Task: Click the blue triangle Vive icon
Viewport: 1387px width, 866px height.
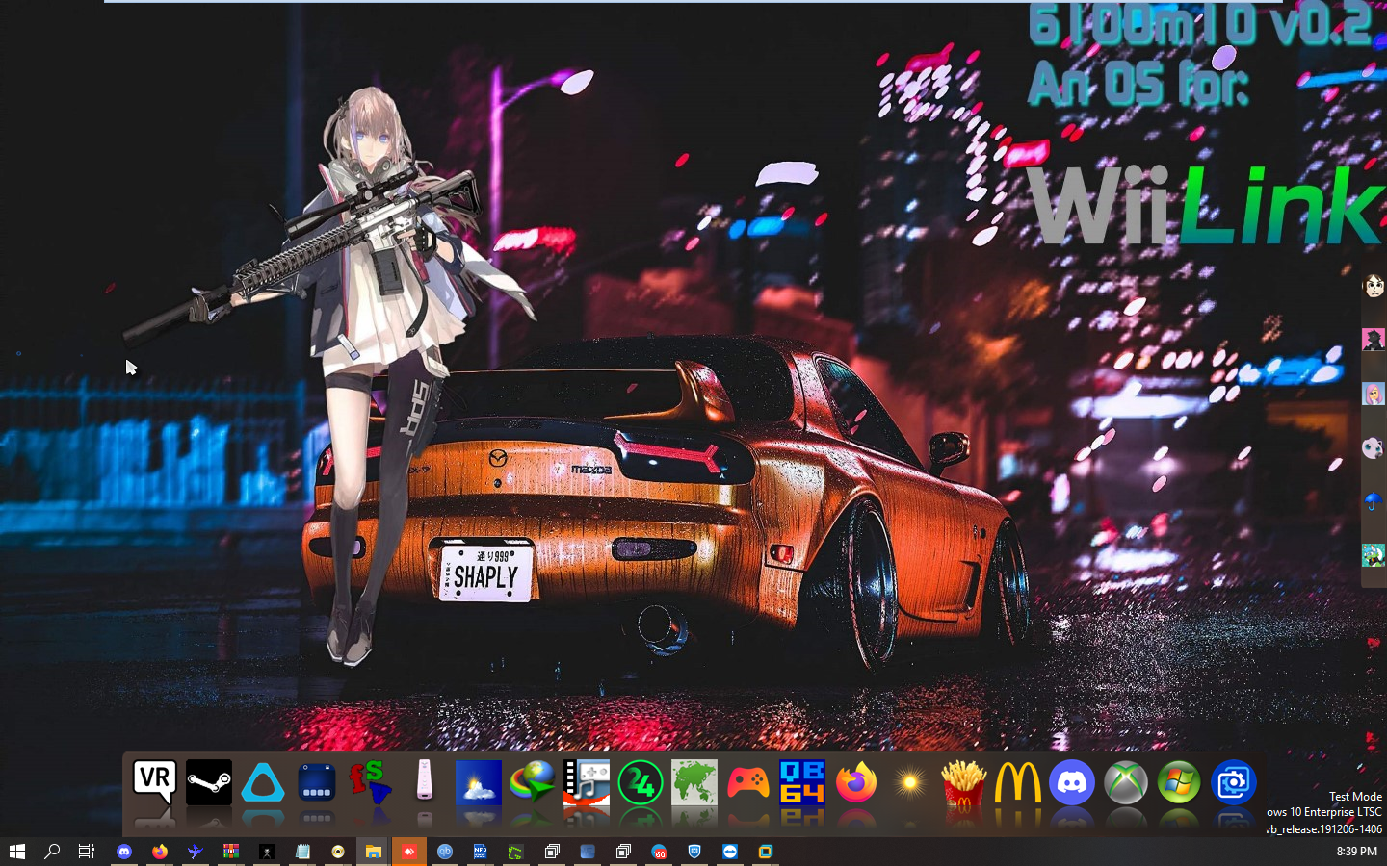Action: pyautogui.click(x=263, y=782)
